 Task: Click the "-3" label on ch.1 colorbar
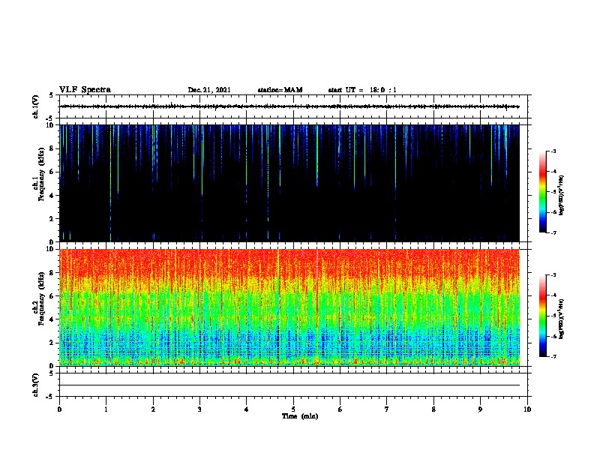pos(553,151)
